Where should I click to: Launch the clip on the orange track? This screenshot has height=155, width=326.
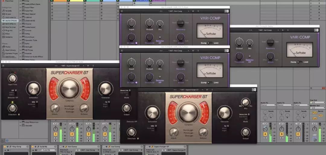[52, 1]
